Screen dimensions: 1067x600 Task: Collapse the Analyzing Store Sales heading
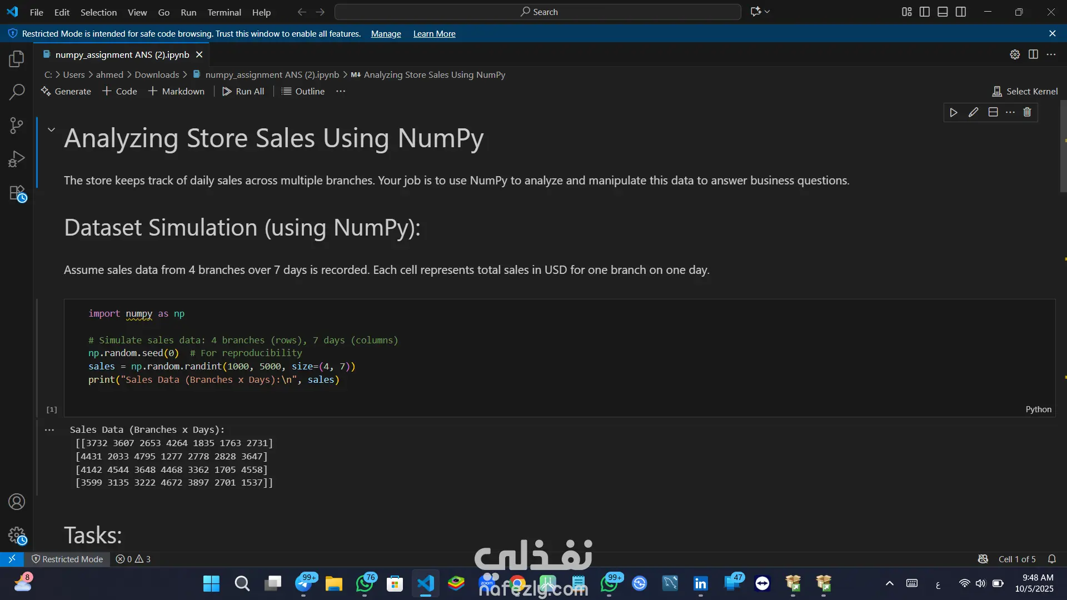(x=51, y=129)
